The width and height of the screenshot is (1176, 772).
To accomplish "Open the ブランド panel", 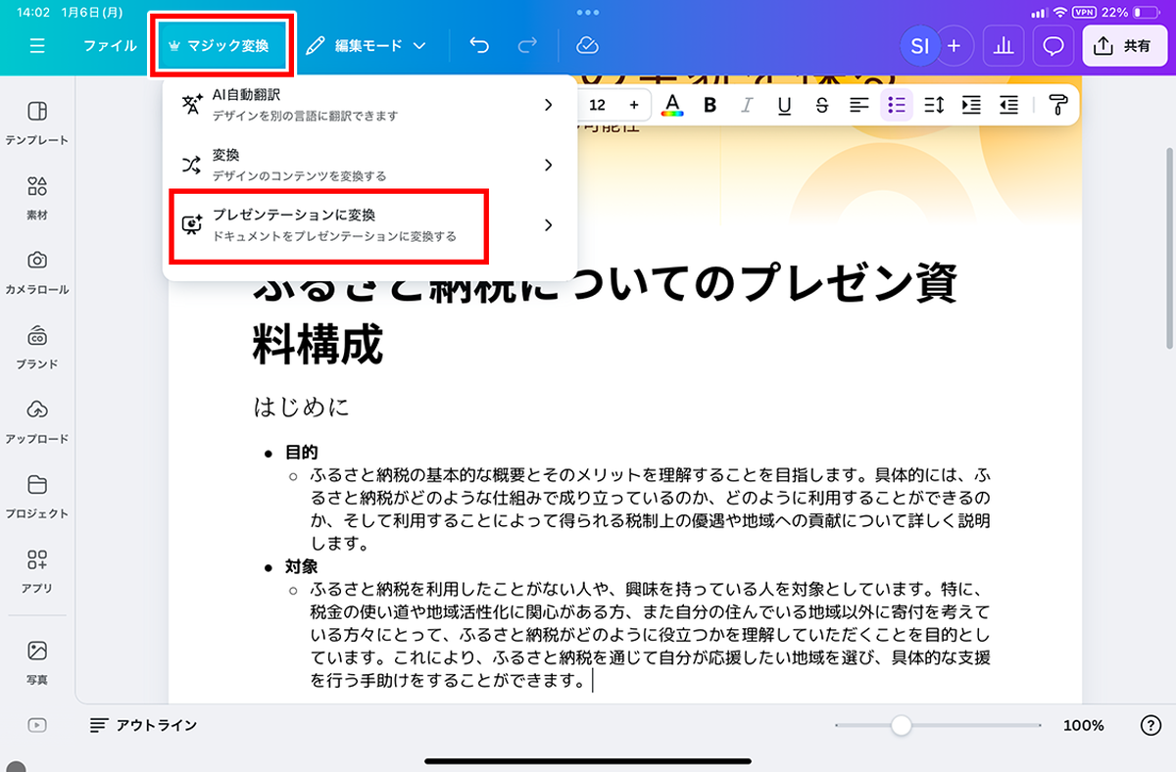I will click(x=37, y=345).
